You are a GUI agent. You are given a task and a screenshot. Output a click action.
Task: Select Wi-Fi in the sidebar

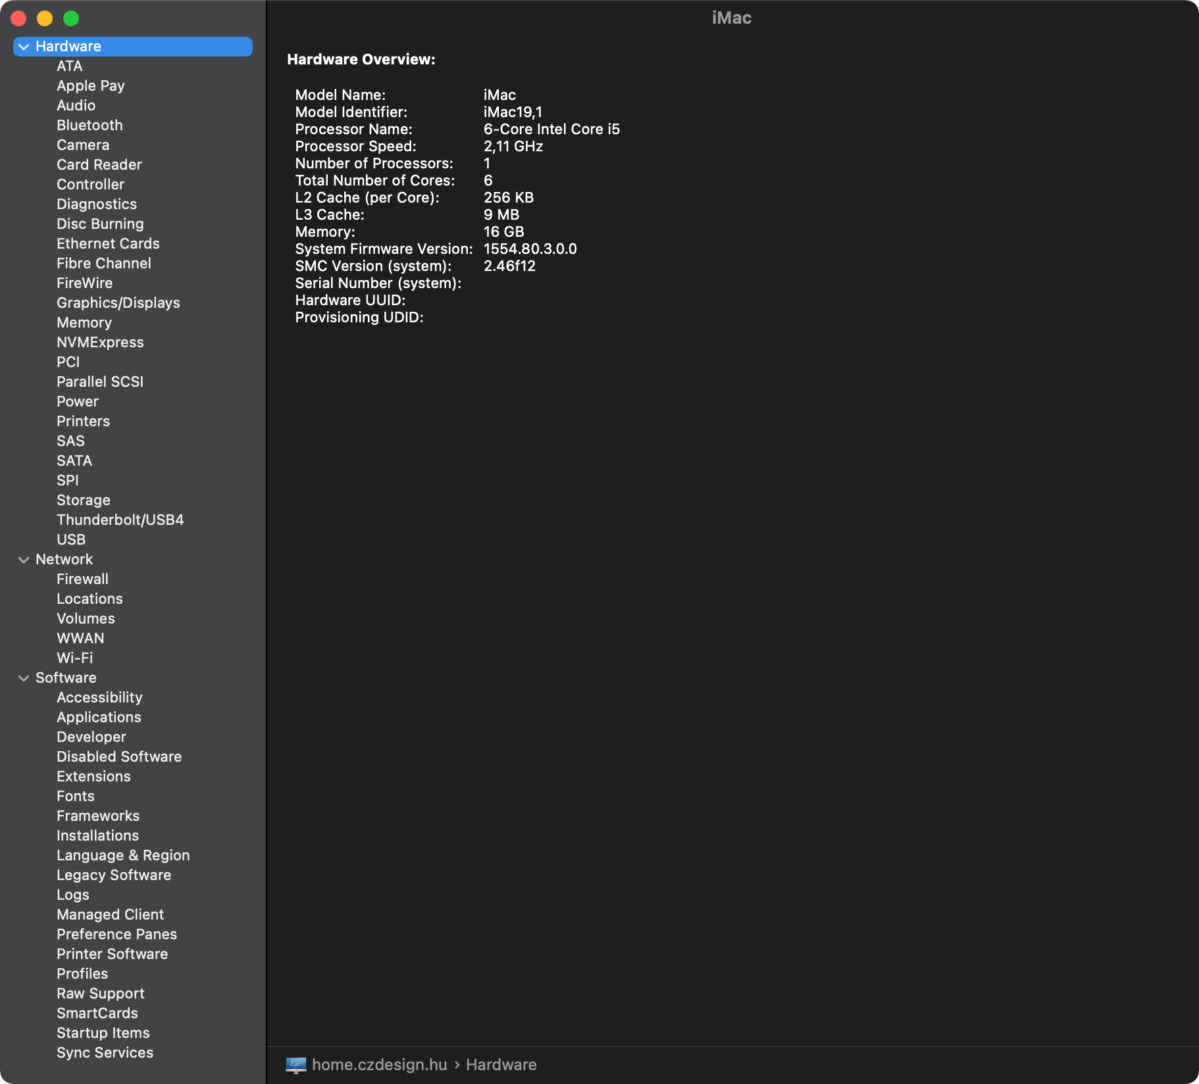click(x=74, y=658)
